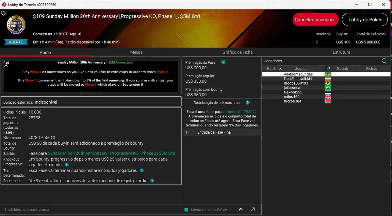Open the Estrutura tab
Viewport: 392px width, 216px height.
click(x=341, y=52)
